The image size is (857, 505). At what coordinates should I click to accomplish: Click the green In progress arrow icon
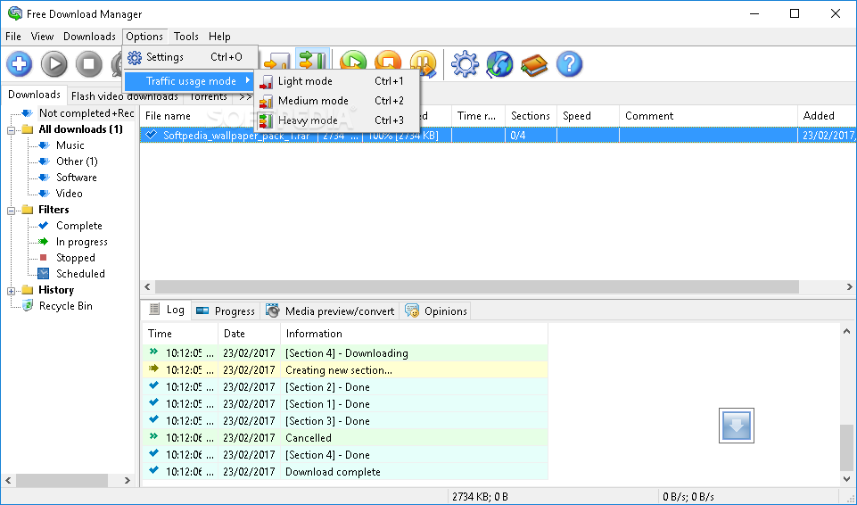pos(43,241)
